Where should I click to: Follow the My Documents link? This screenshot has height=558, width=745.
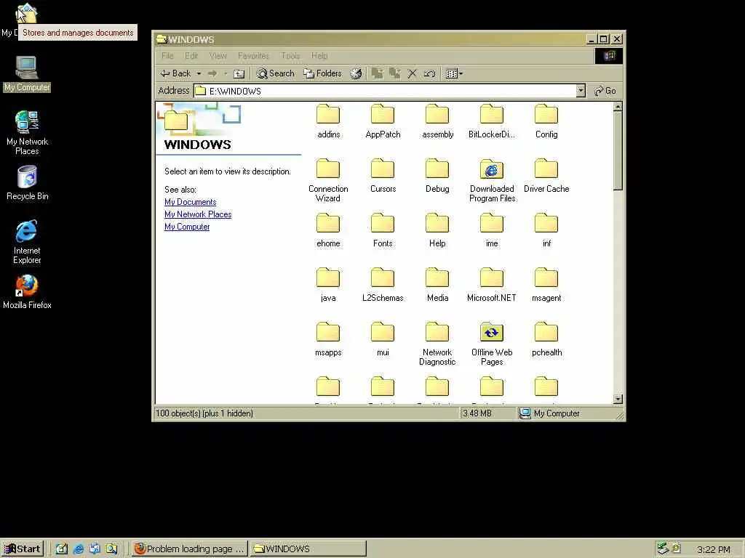coord(190,202)
